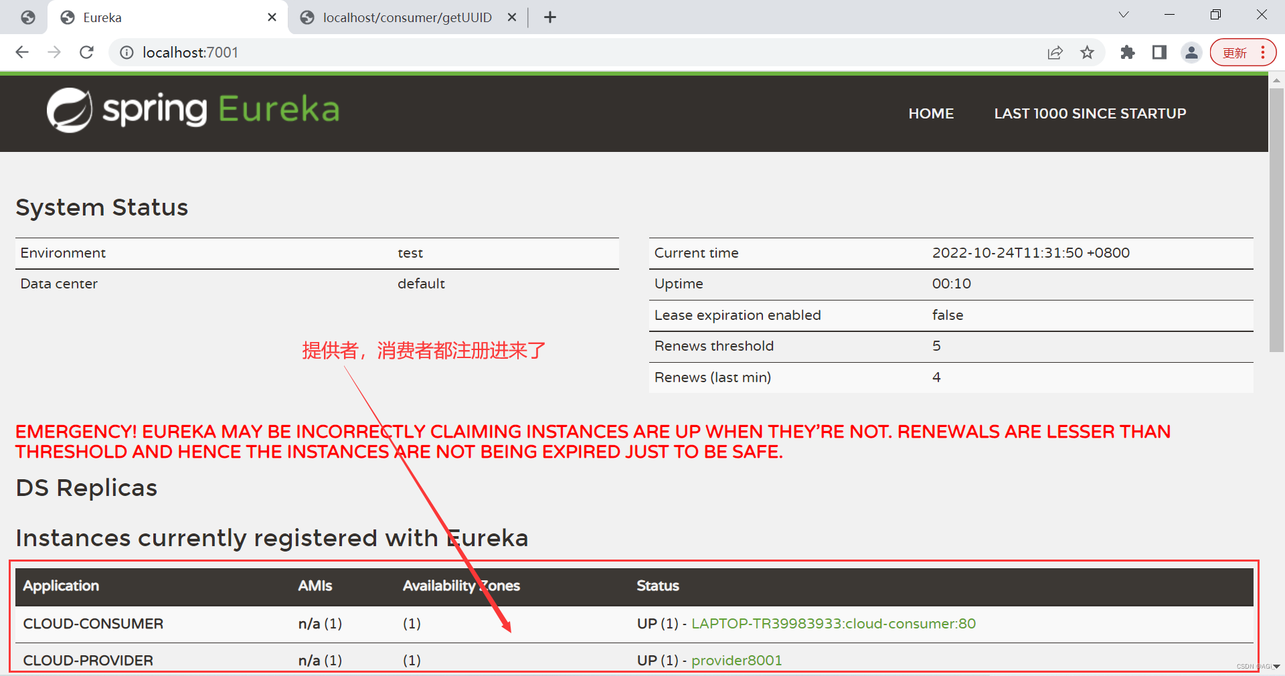
Task: Toggle the bookmark star for this page
Action: [1088, 52]
